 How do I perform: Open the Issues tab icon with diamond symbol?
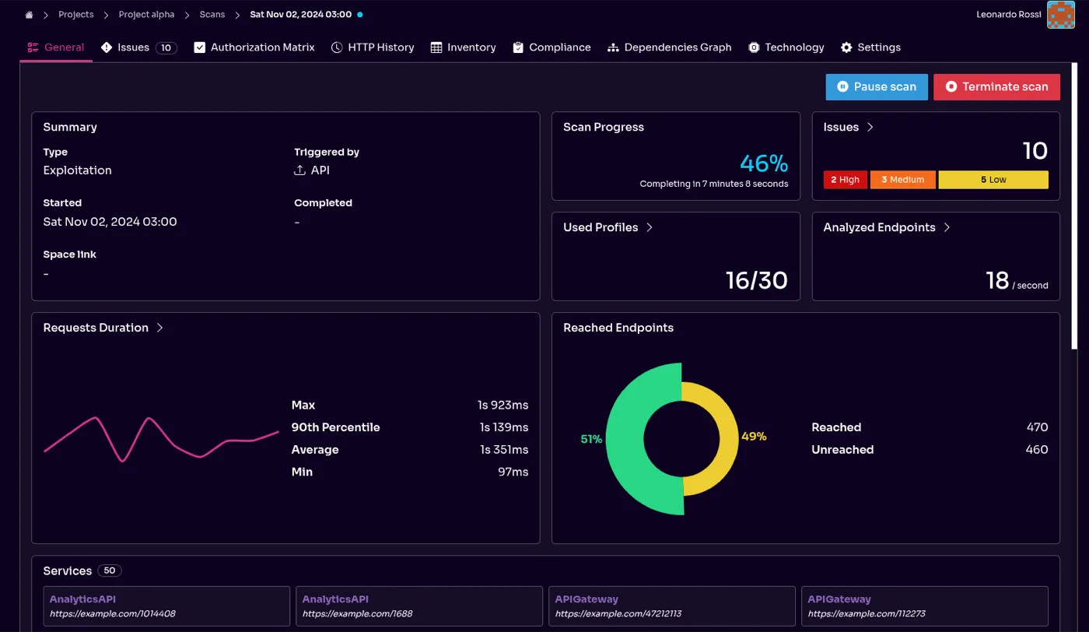pos(107,47)
